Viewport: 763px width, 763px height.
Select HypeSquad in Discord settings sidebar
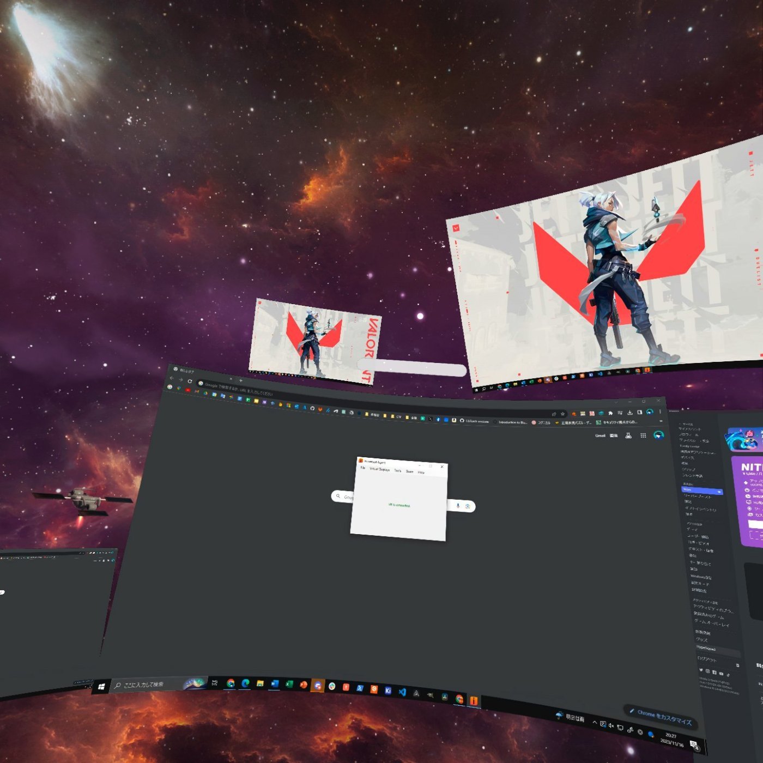[718, 651]
